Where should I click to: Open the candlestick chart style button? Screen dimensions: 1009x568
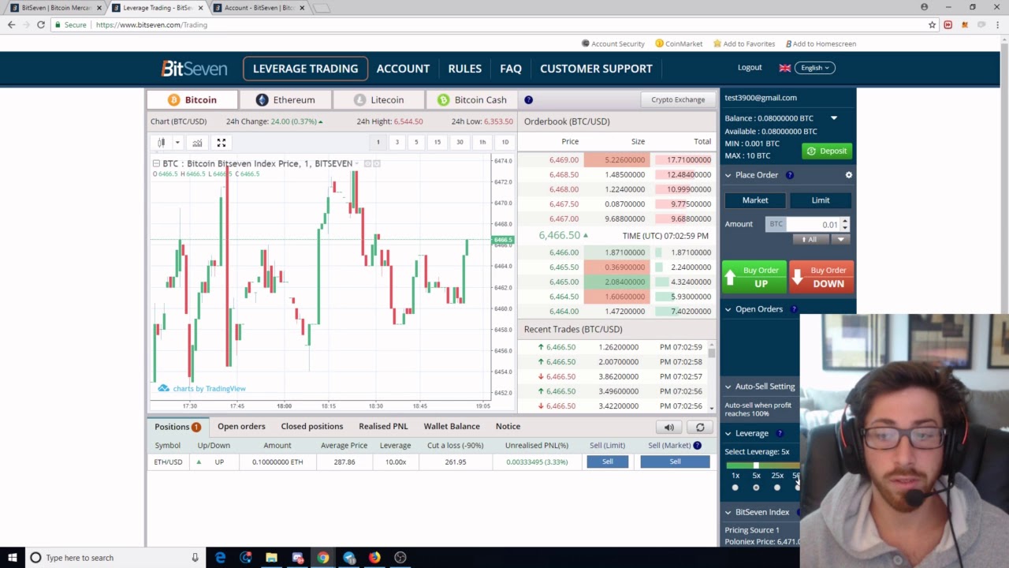[x=162, y=142]
